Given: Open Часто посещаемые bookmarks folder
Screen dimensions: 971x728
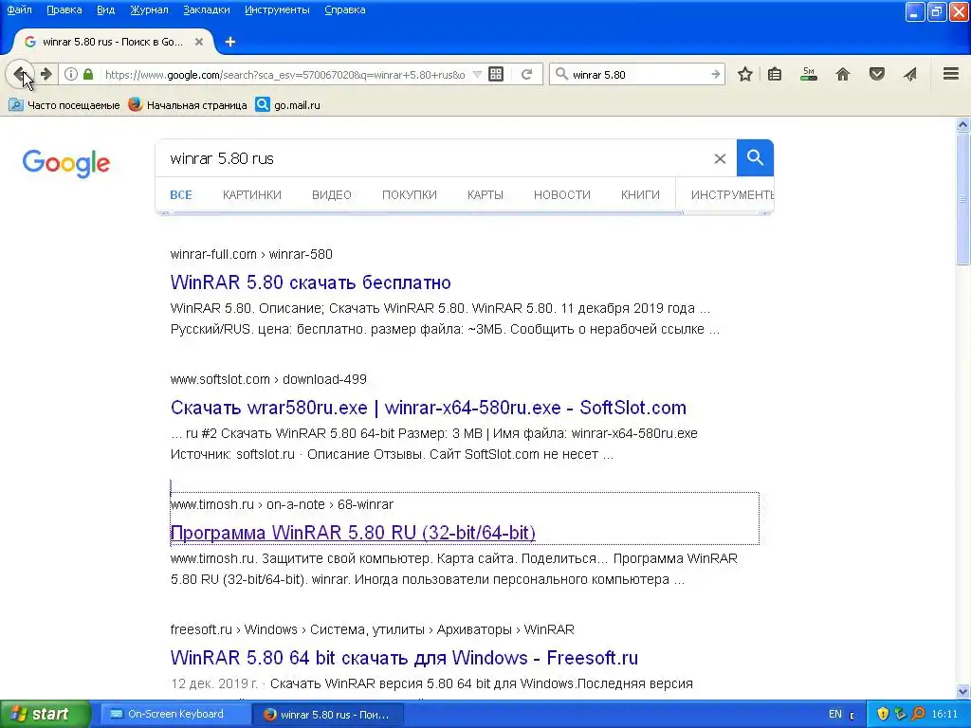Looking at the screenshot, I should tap(64, 105).
